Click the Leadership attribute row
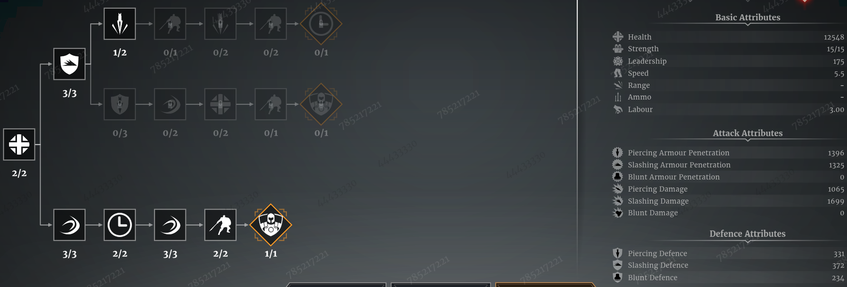847x287 pixels. 728,61
